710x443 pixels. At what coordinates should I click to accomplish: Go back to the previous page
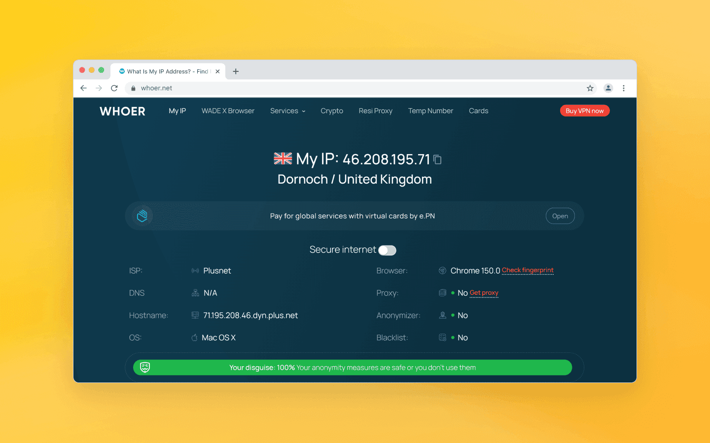click(x=83, y=88)
